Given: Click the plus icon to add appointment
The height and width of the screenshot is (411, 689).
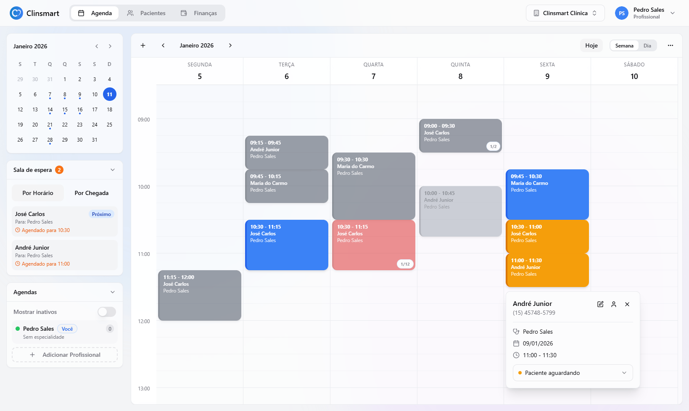Looking at the screenshot, I should click(143, 45).
